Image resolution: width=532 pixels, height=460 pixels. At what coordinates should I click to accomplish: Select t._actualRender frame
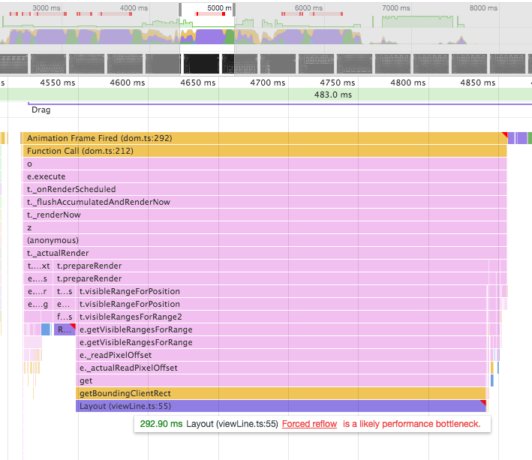tap(265, 253)
